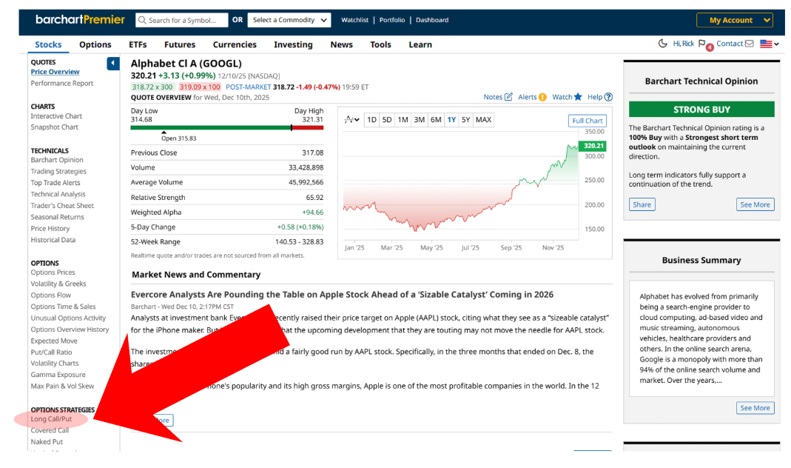
Task: Click the search magnifier icon
Action: 142,20
